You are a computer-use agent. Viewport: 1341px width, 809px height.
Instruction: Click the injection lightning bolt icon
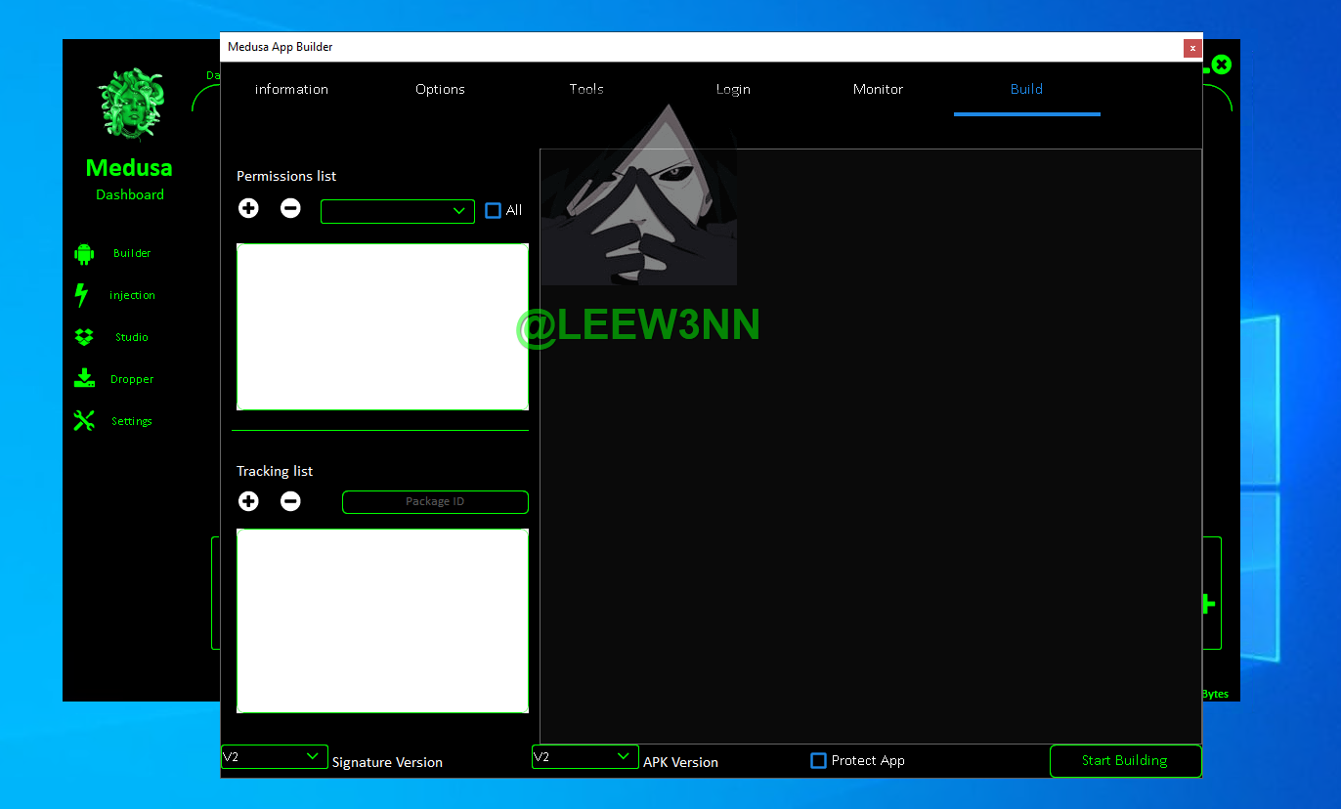coord(82,295)
